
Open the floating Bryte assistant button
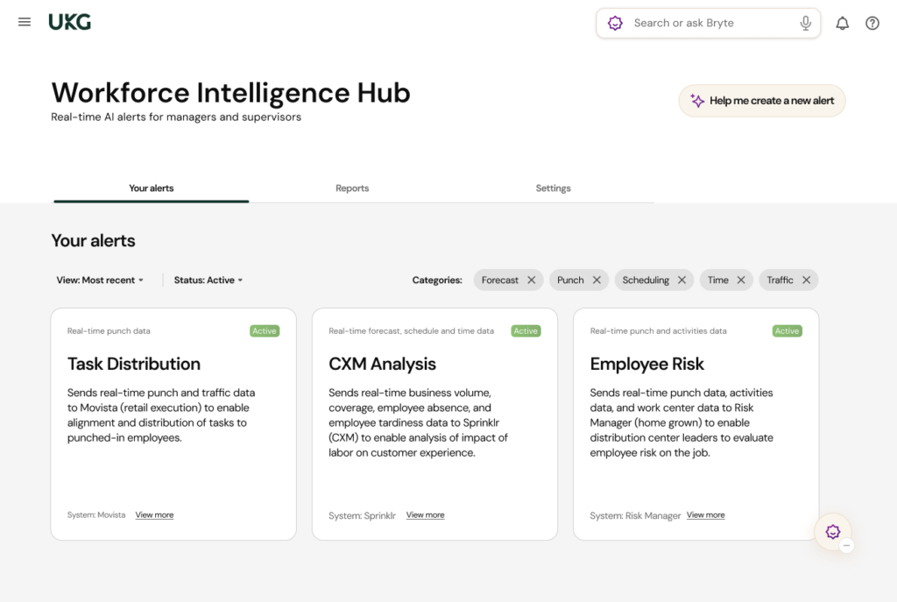[x=832, y=531]
